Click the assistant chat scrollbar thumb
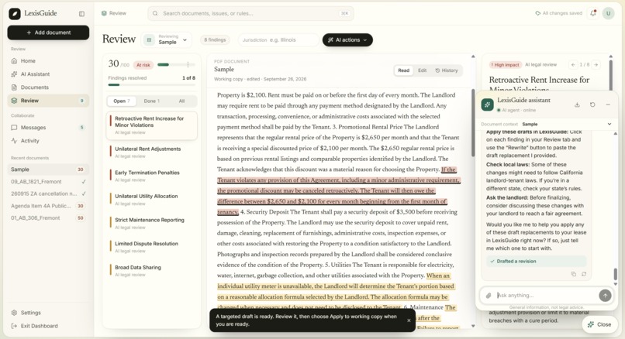 [x=615, y=274]
